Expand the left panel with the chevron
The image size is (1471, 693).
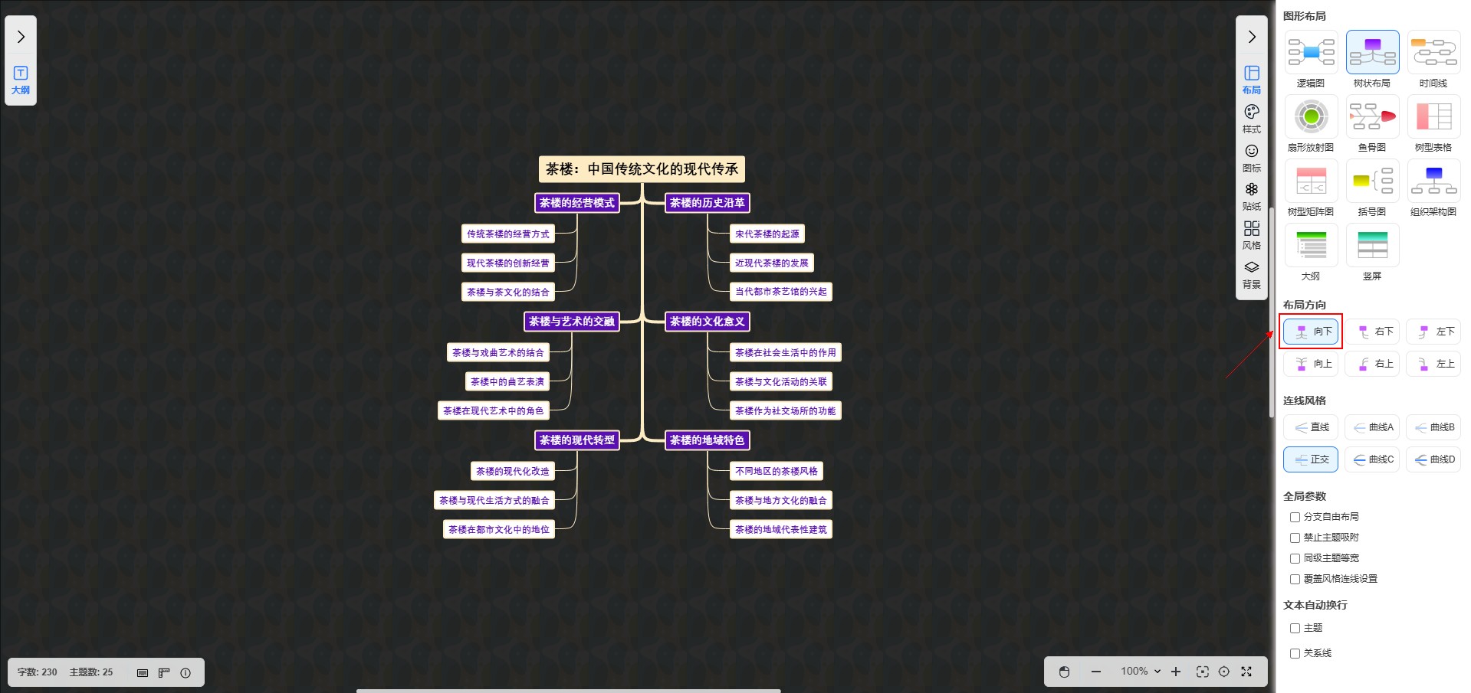click(x=21, y=37)
